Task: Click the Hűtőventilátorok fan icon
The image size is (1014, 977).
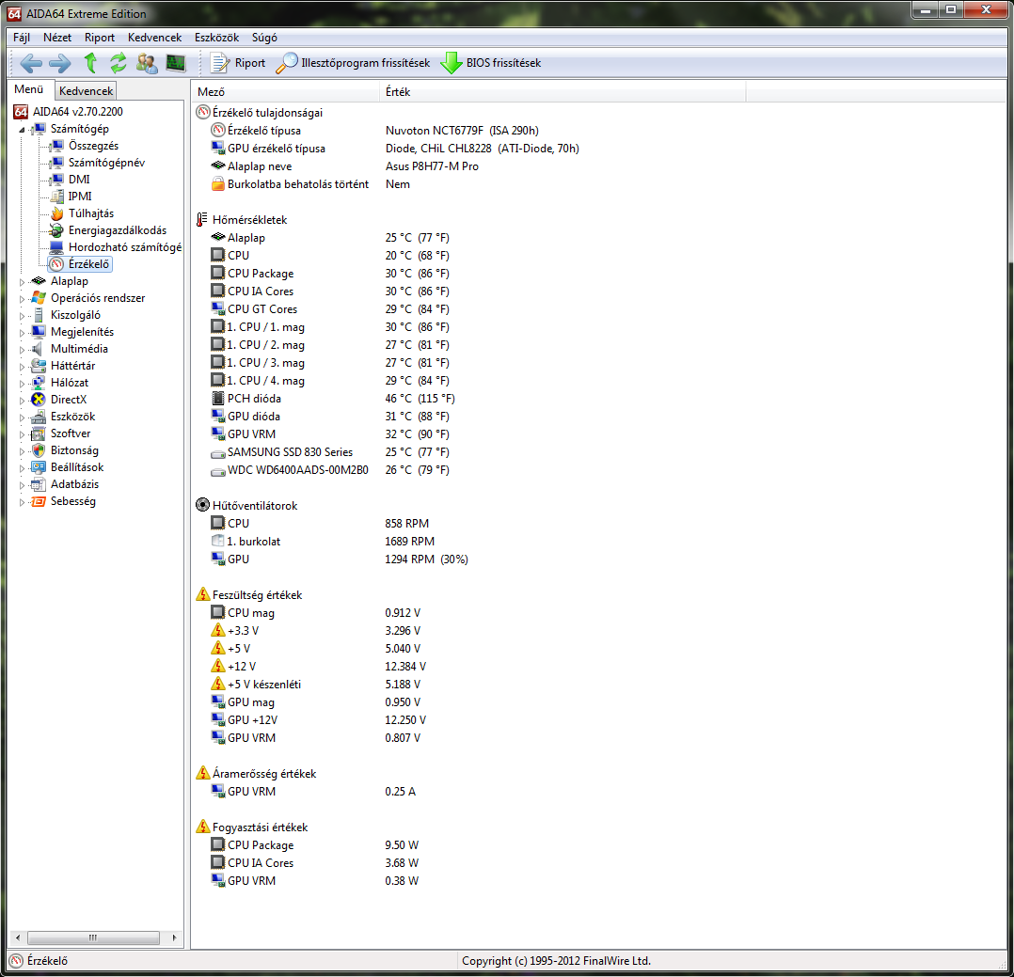Action: (202, 505)
